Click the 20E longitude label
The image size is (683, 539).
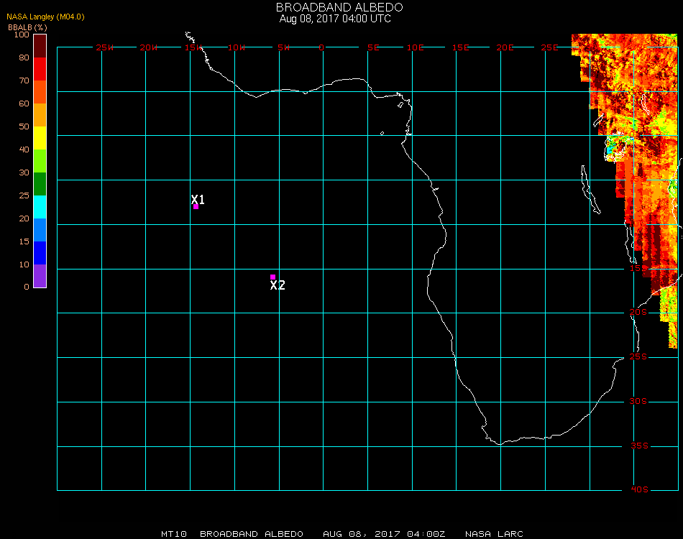[x=505, y=47]
